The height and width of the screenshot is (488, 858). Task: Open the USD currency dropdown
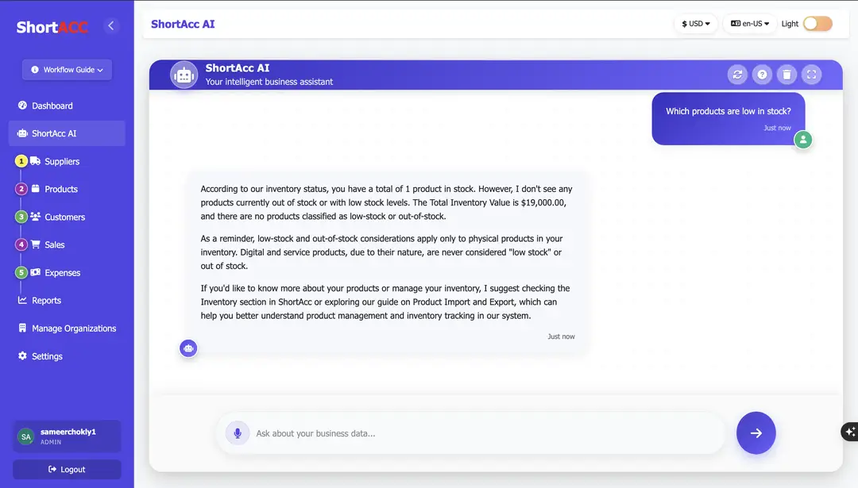coord(695,24)
